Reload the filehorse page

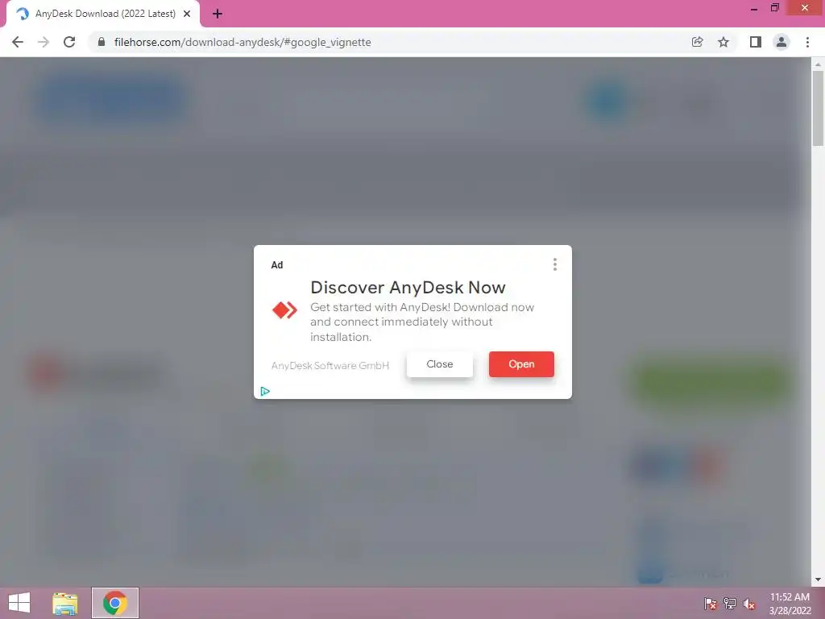[69, 42]
